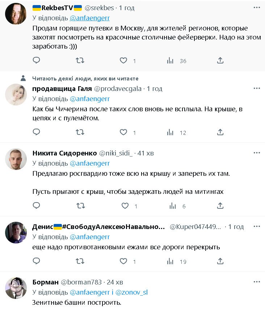
Task: Open Борман's avatar thumbnail
Action: coord(16,288)
